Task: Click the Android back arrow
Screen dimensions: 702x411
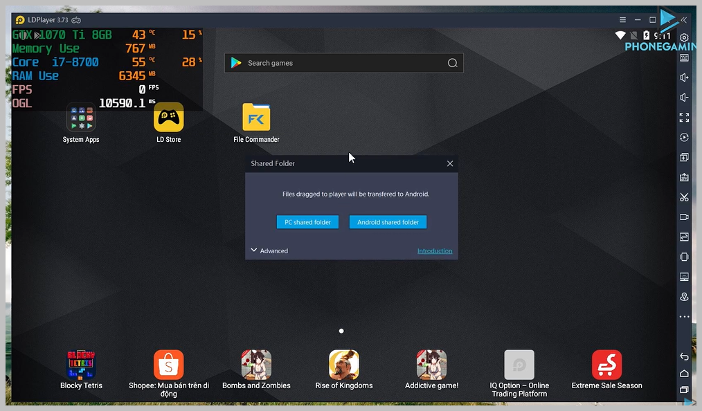Action: click(684, 356)
